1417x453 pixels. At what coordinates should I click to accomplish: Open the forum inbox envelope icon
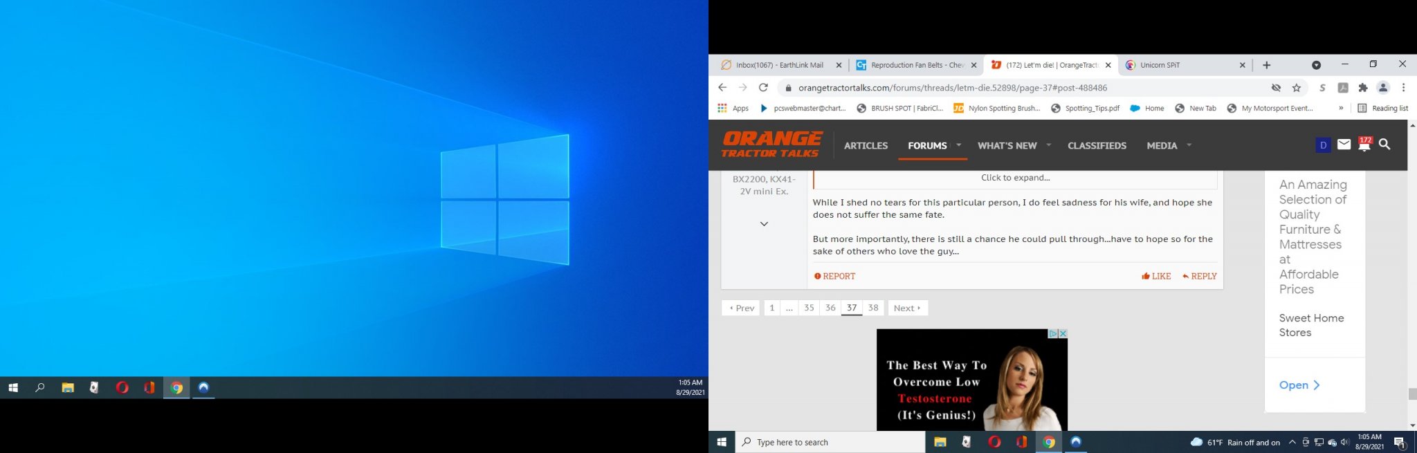tap(1344, 145)
